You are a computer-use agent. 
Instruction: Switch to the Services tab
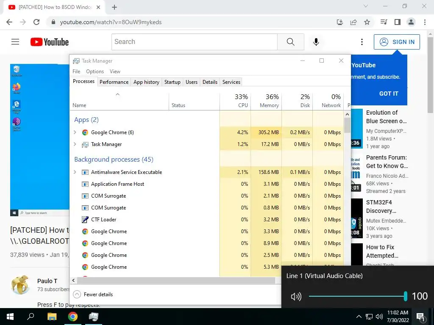tap(231, 82)
